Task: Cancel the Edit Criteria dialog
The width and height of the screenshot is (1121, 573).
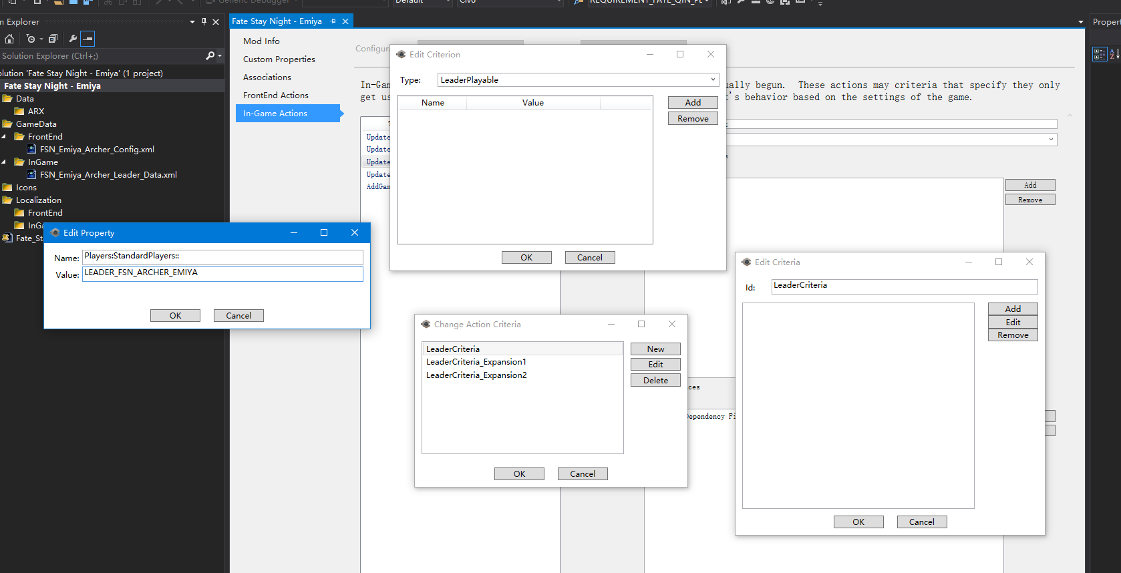Action: pyautogui.click(x=922, y=522)
